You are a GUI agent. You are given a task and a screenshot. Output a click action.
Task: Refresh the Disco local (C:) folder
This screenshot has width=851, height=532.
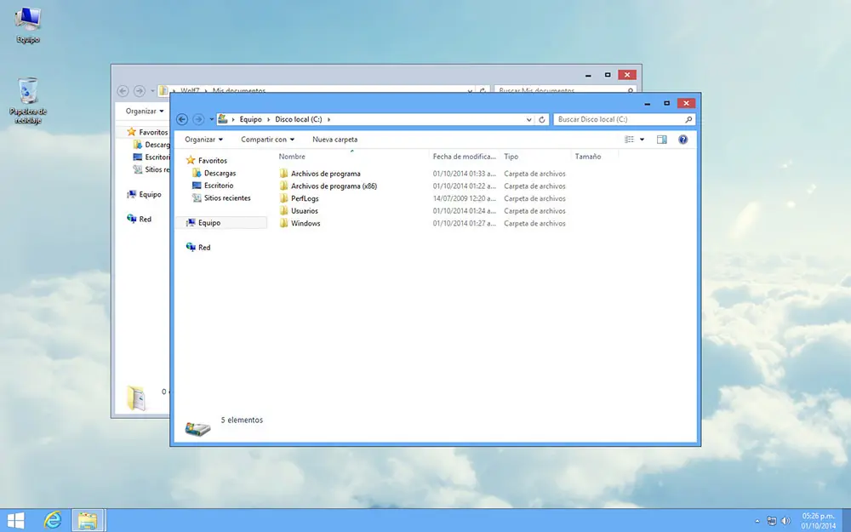click(x=541, y=119)
